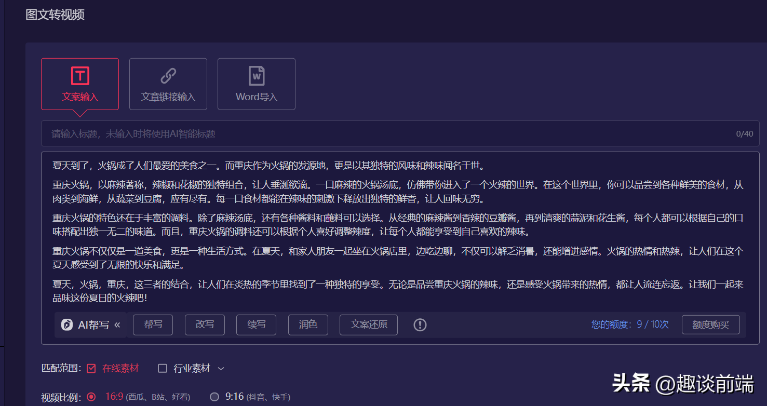Click the 图文转视频 page heading
The height and width of the screenshot is (406, 767).
tap(55, 15)
